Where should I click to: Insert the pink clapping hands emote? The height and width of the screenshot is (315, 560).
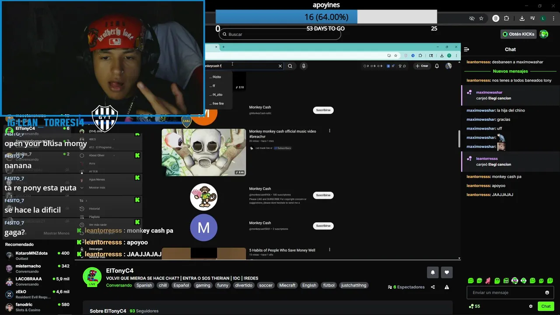(488, 281)
